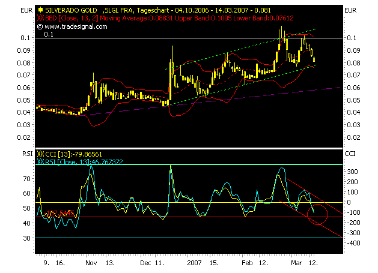
Task: Click the Dec label on the date axis
Action: click(x=146, y=263)
